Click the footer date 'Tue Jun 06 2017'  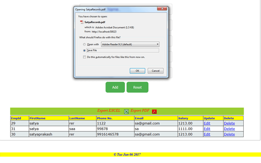pyautogui.click(x=128, y=155)
